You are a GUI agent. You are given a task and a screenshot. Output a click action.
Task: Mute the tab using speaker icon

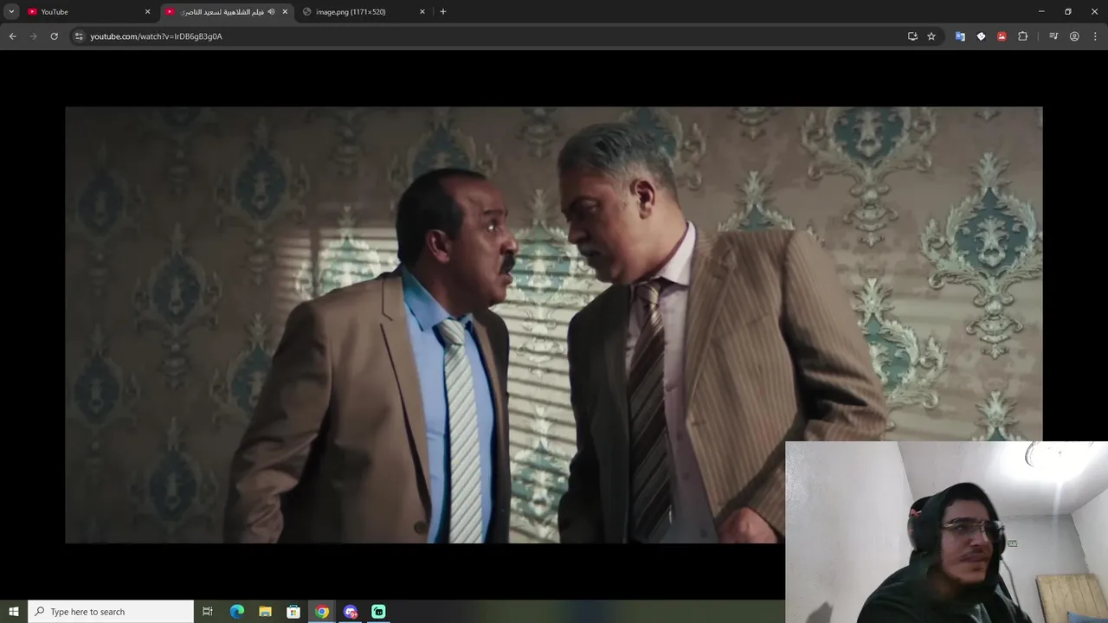pos(271,11)
